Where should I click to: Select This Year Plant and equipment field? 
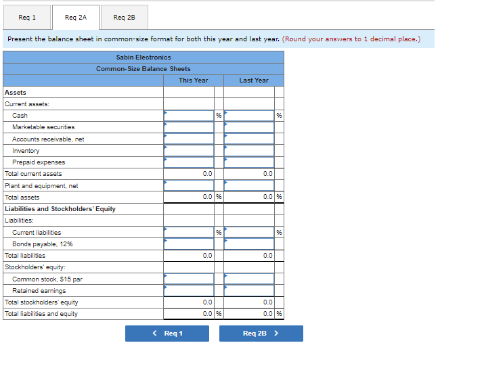coord(189,185)
